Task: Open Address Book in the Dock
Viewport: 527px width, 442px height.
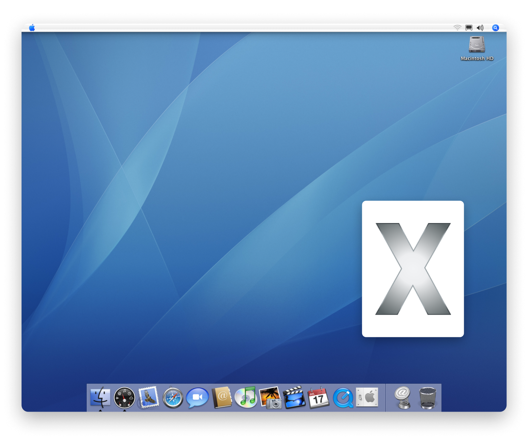Action: click(222, 397)
